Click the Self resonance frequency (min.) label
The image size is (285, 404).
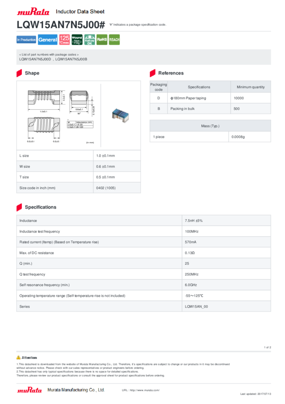45,285
